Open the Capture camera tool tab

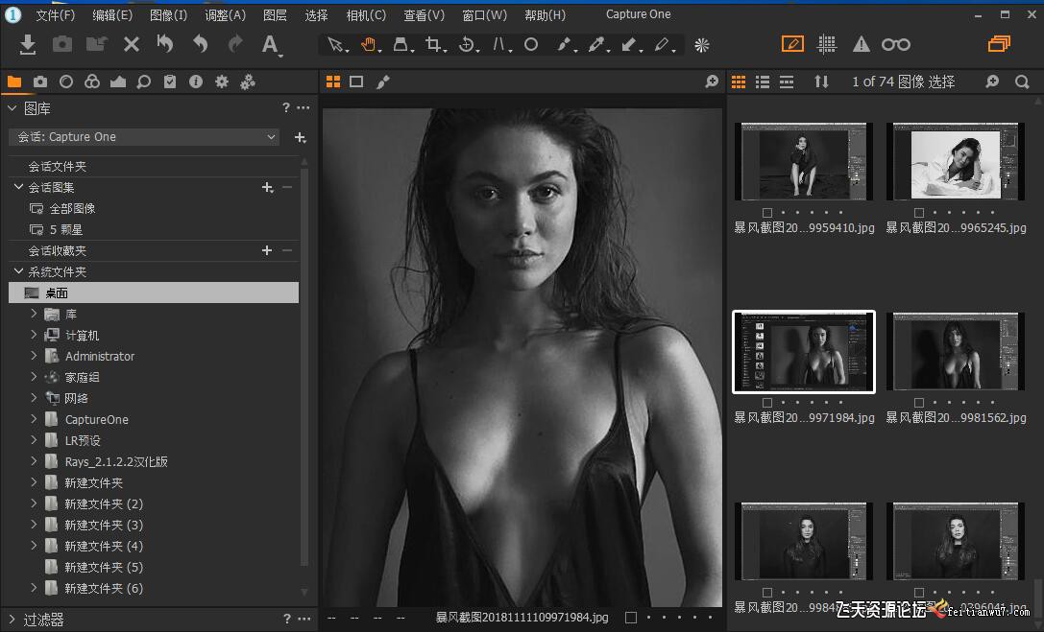pyautogui.click(x=40, y=82)
